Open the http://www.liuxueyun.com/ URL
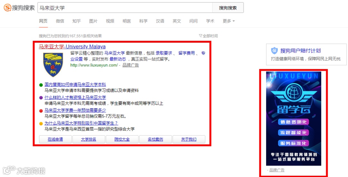 tap(94, 65)
